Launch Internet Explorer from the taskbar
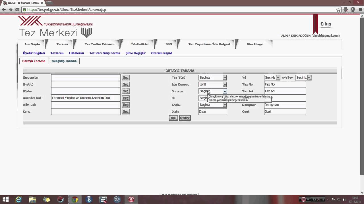364x204 pixels. click(x=18, y=199)
